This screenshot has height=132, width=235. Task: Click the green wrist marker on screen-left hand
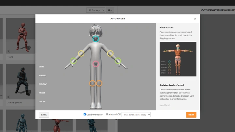coord(74,61)
